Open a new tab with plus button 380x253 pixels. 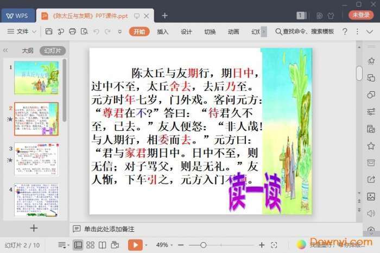click(165, 16)
